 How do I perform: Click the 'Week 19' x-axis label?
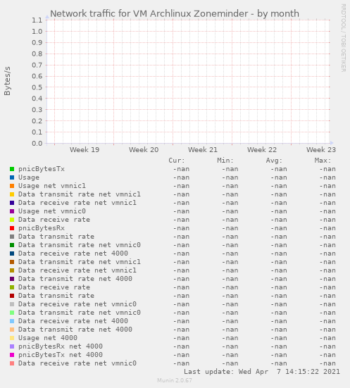click(85, 150)
